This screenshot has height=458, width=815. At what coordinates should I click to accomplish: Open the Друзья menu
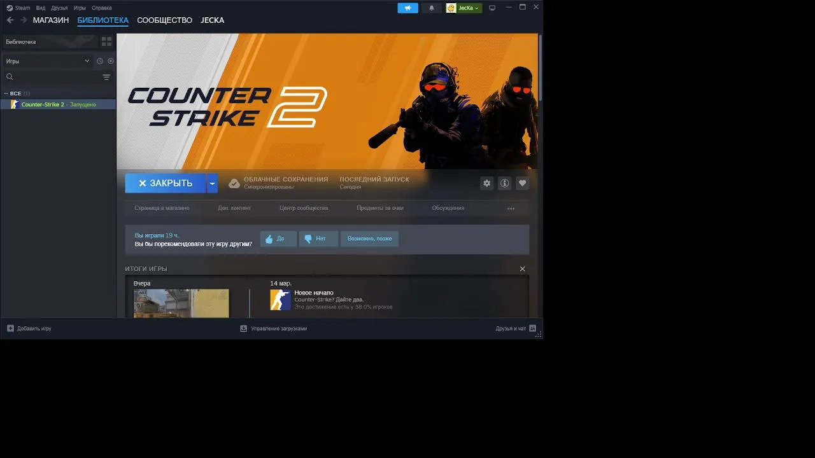click(59, 8)
